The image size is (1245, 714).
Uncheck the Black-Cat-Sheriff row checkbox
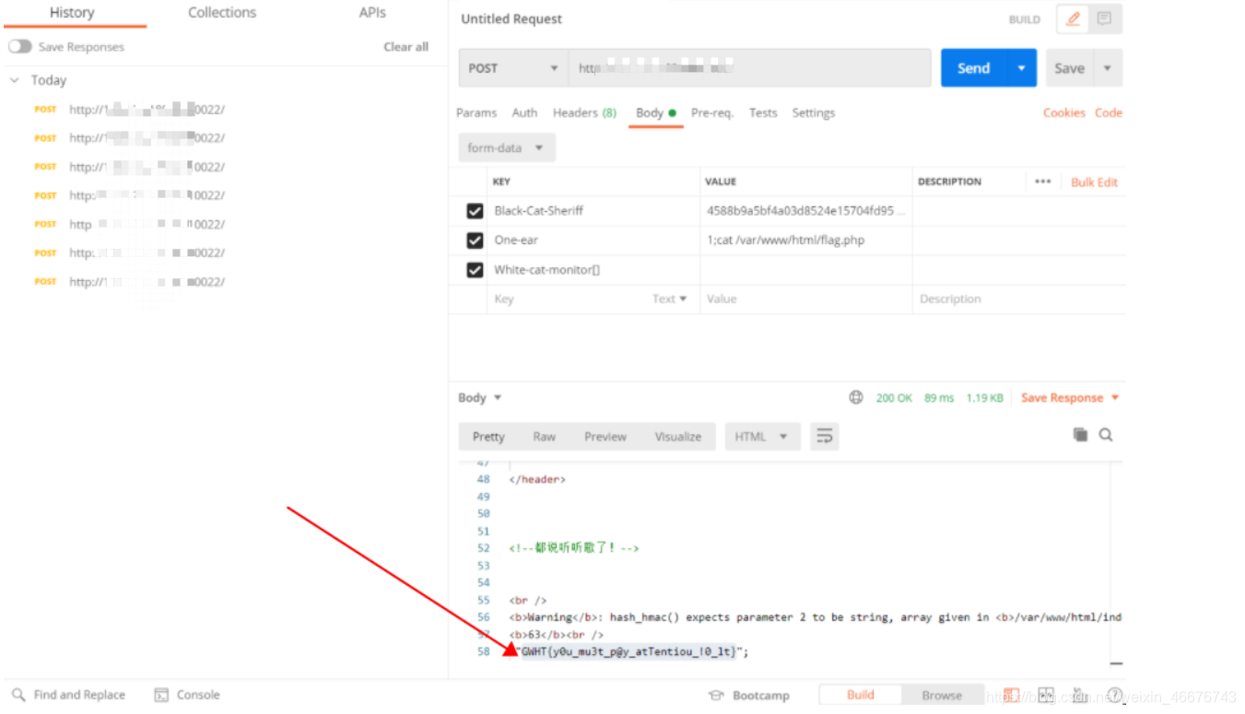tap(475, 211)
